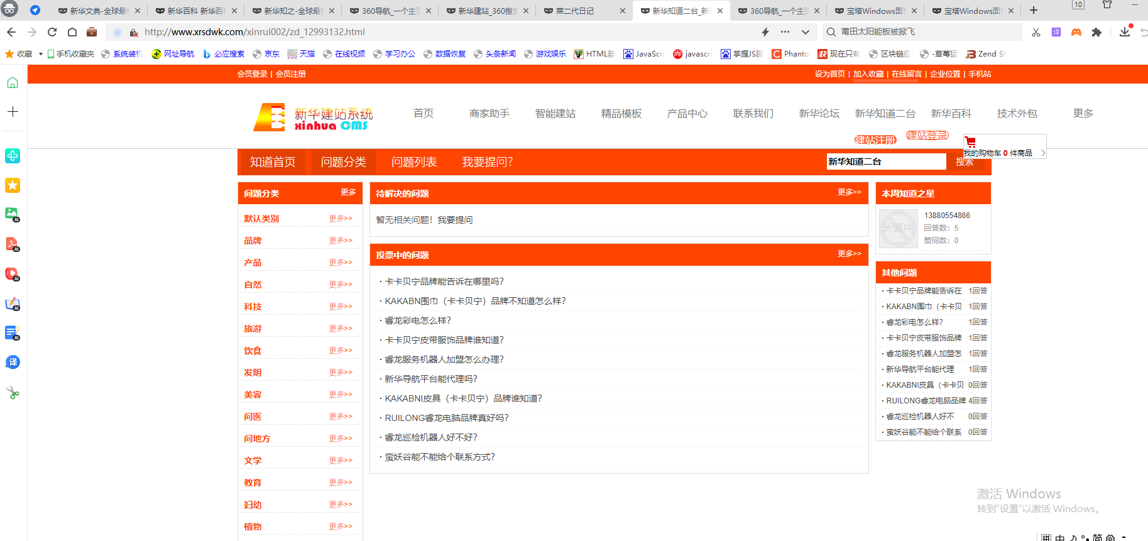Open the 会员登录 link

click(252, 74)
